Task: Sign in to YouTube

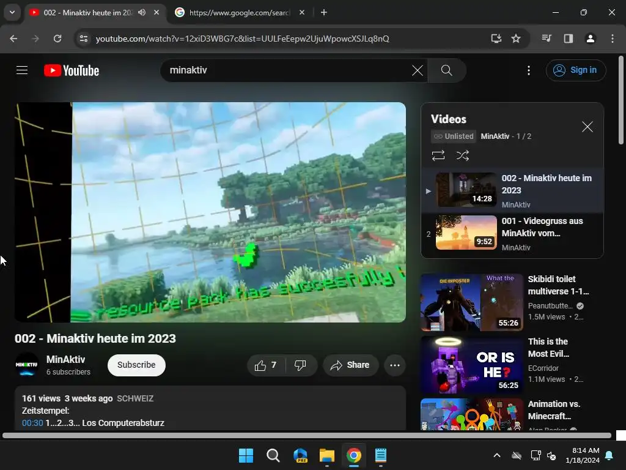Action: 576,70
